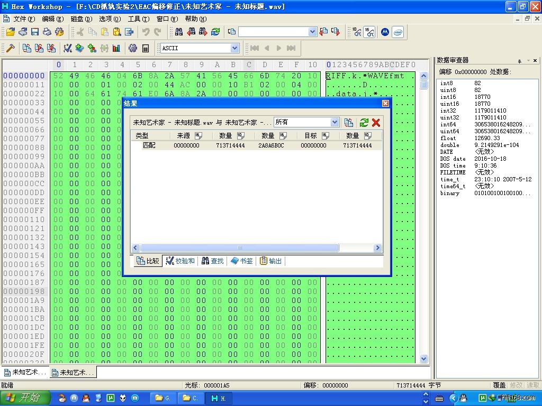Toggle the Intel byte order button

click(398, 32)
